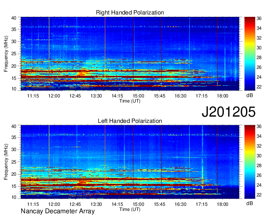The height and width of the screenshot is (216, 266).
Task: Click "30" on Left Handed color bar scale
Action: [x=259, y=156]
